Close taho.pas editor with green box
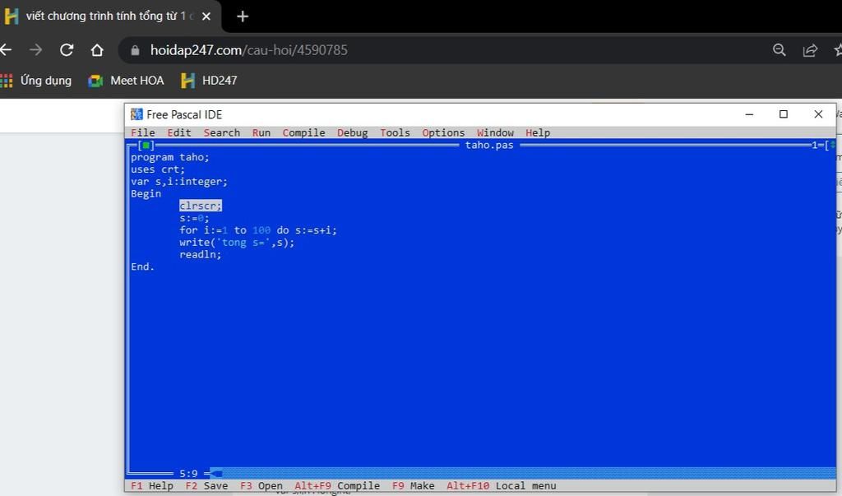 pos(146,145)
